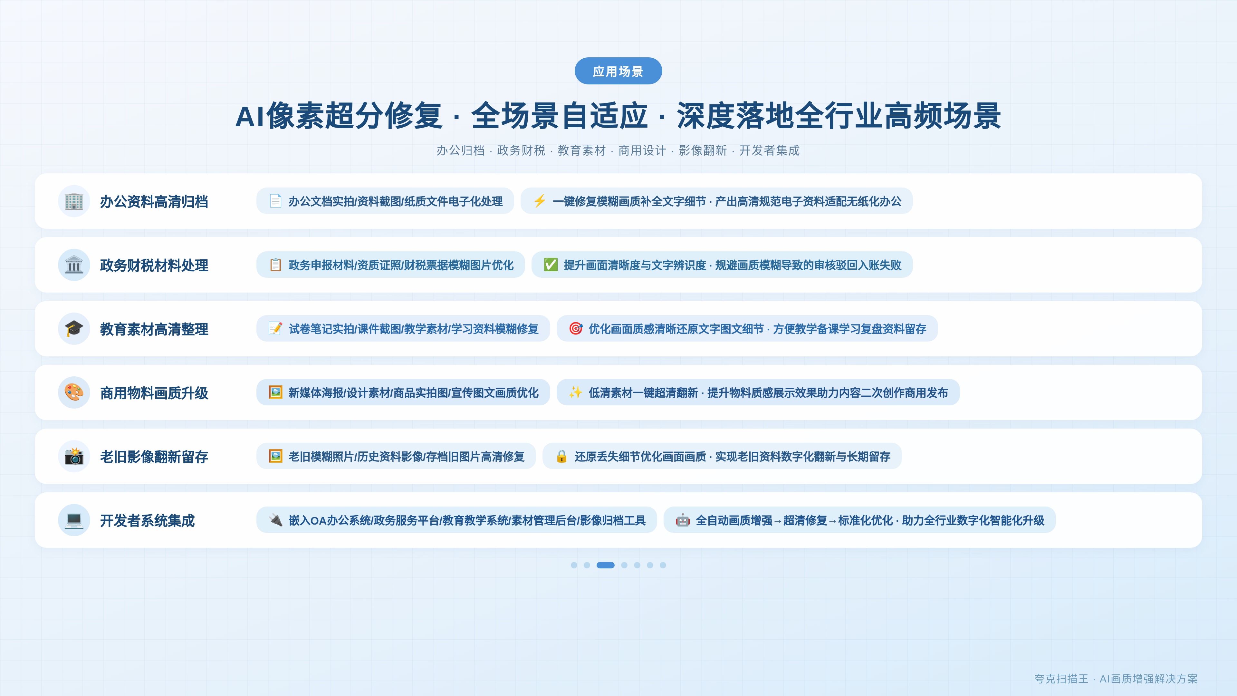Click the green checkmark icon in 提升画面清晰度 tag
1237x696 pixels.
pos(551,265)
